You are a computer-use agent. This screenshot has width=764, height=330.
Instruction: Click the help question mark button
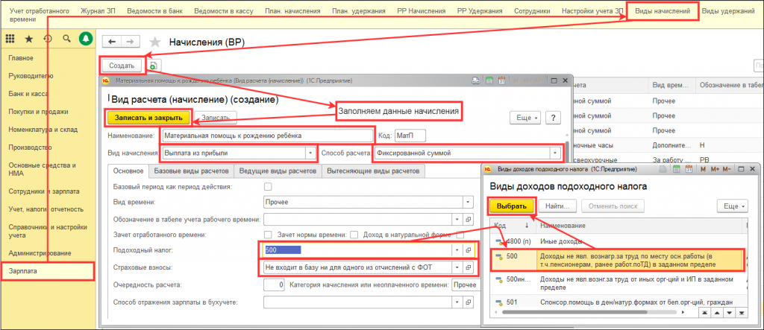click(x=553, y=118)
